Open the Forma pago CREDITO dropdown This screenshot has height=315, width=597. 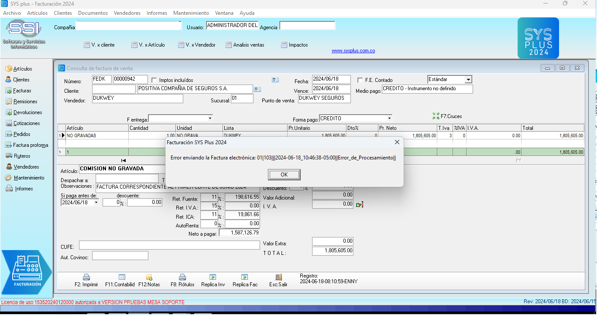[x=389, y=118]
